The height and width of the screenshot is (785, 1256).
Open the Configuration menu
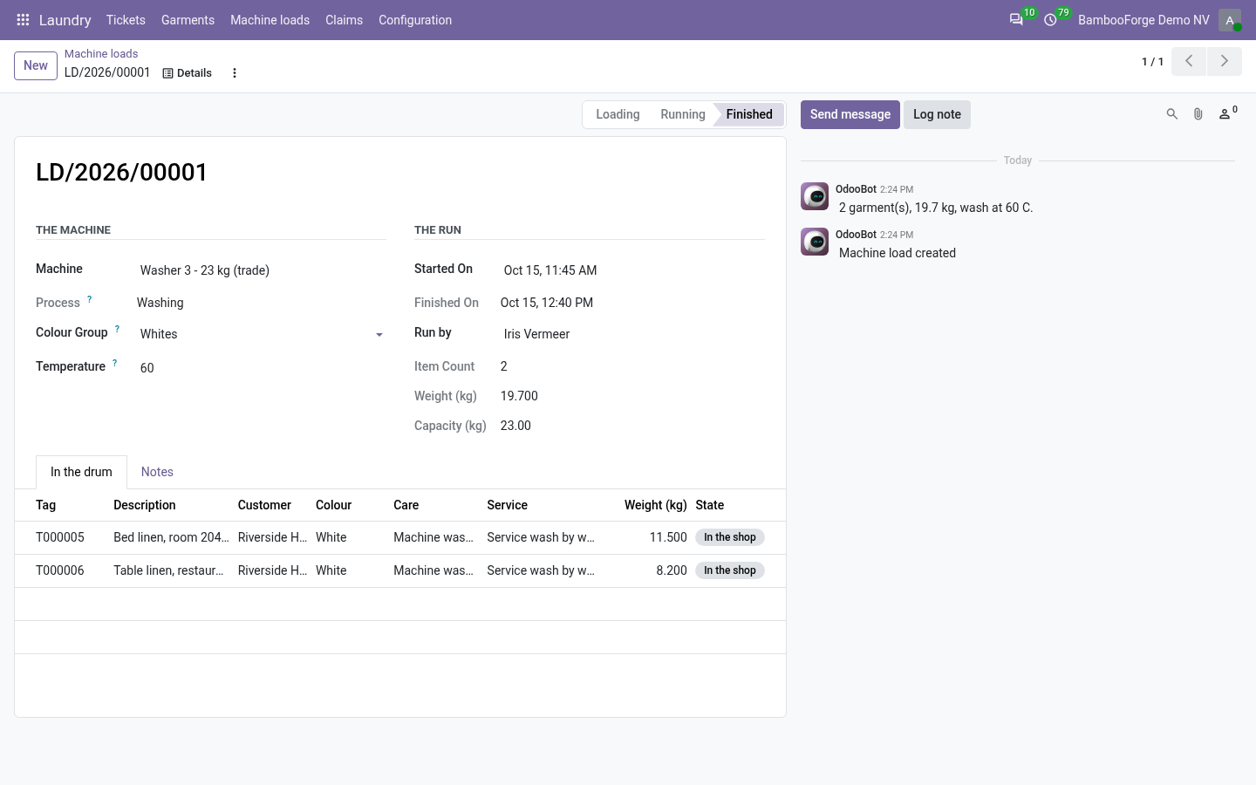415,20
